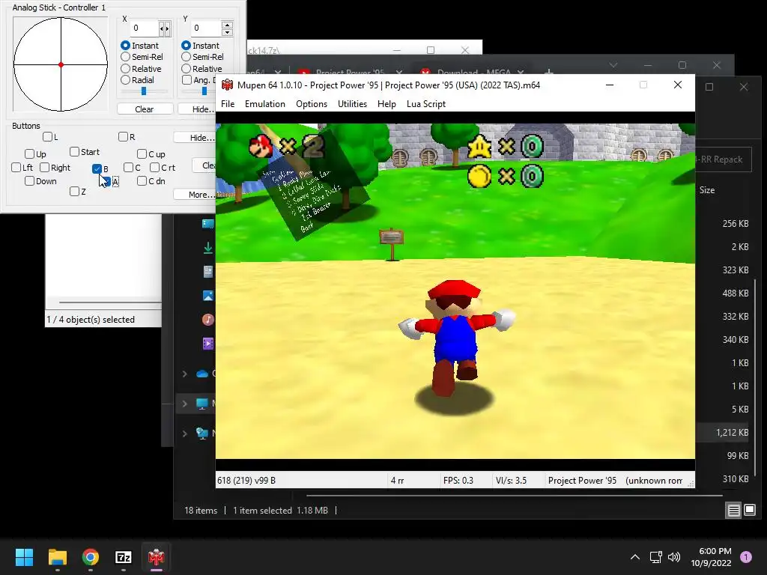Select Semi-Rel mode for Y axis

point(186,57)
